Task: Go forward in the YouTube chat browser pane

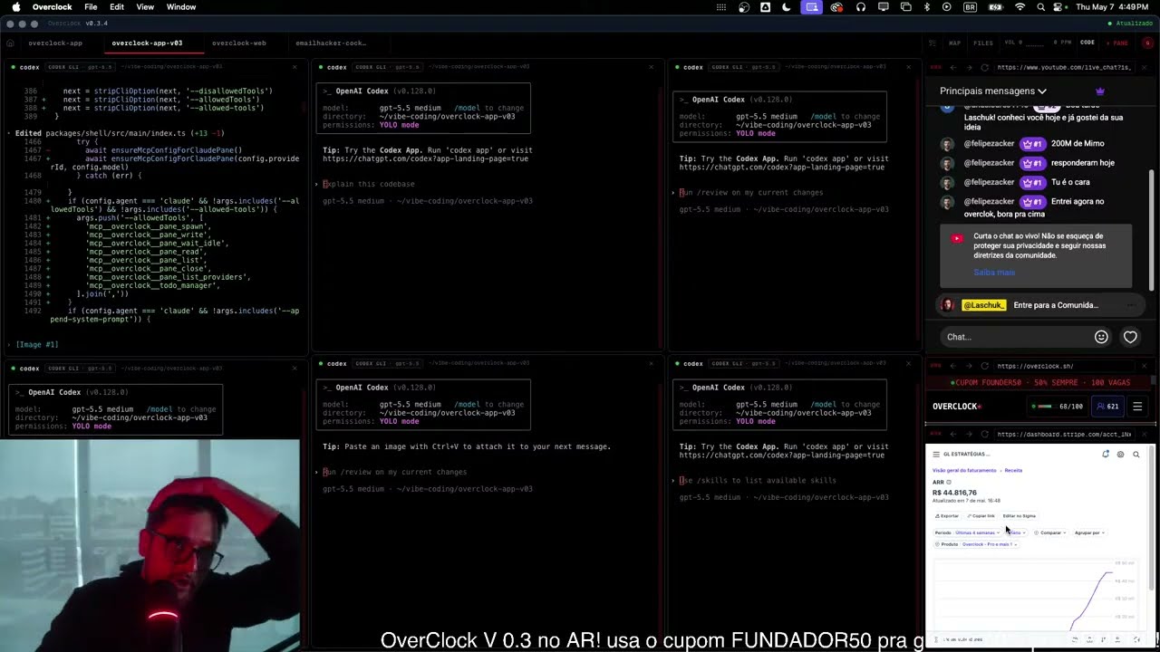Action: point(969,67)
